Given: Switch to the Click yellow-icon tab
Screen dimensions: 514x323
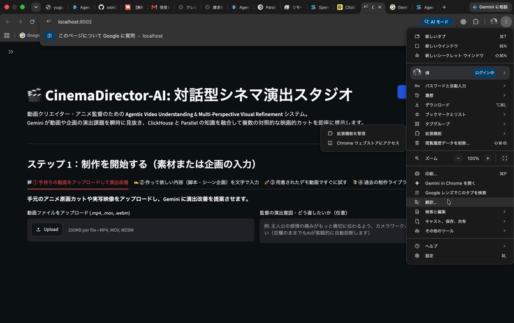Looking at the screenshot, I should (346, 7).
